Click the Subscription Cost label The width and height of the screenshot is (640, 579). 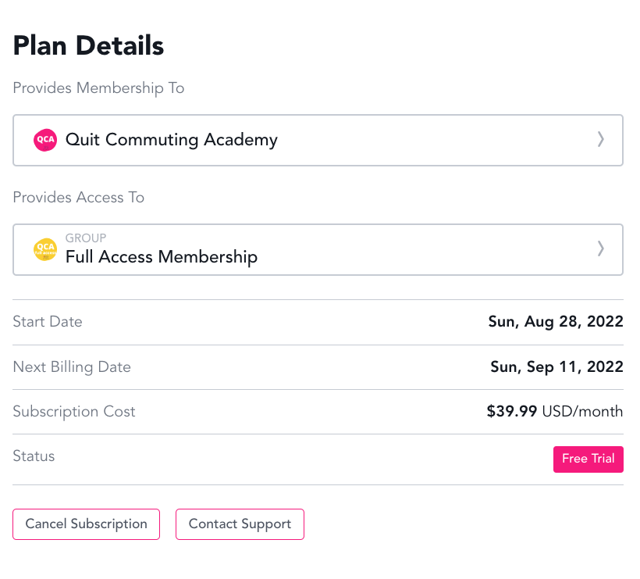(74, 411)
